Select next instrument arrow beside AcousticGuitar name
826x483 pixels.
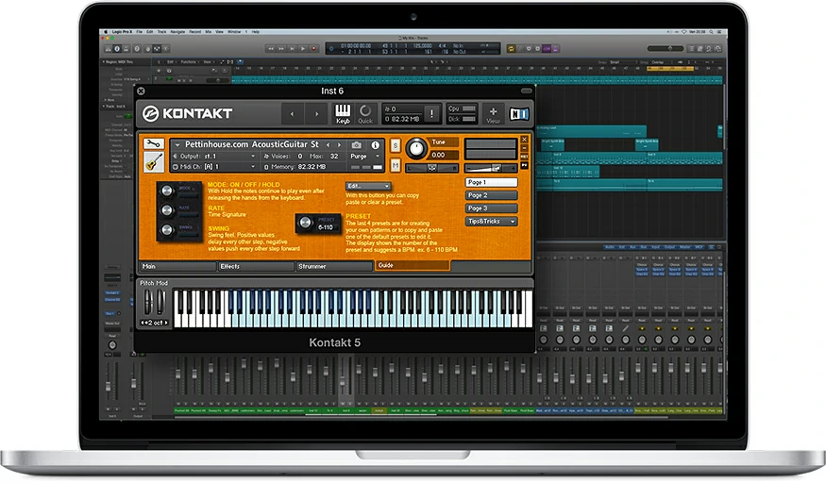[x=339, y=144]
